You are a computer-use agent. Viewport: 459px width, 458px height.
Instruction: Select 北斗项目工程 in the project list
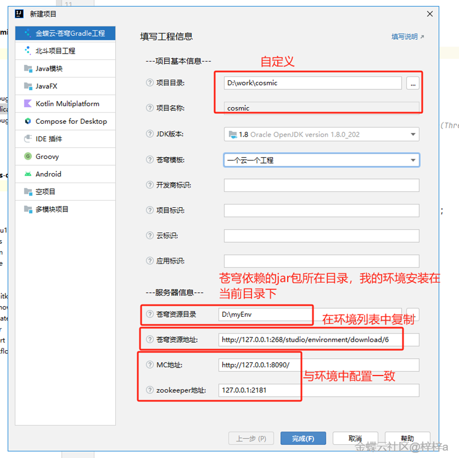coord(65,50)
